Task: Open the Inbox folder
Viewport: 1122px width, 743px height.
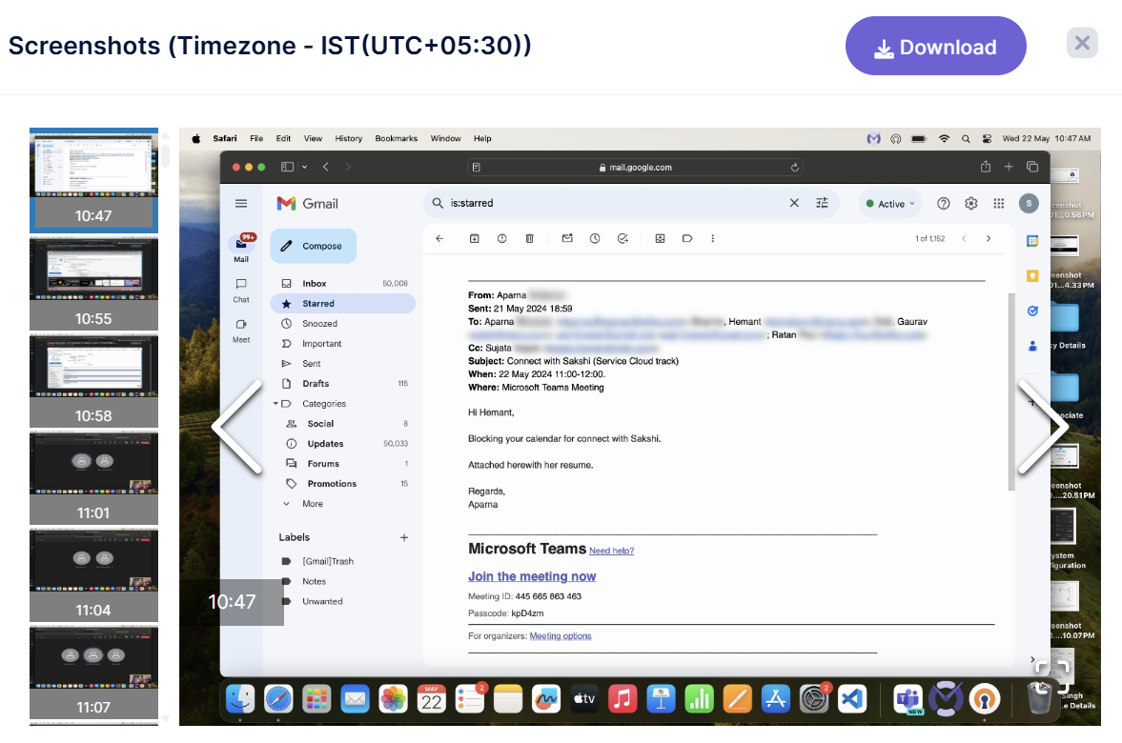Action: [343, 284]
